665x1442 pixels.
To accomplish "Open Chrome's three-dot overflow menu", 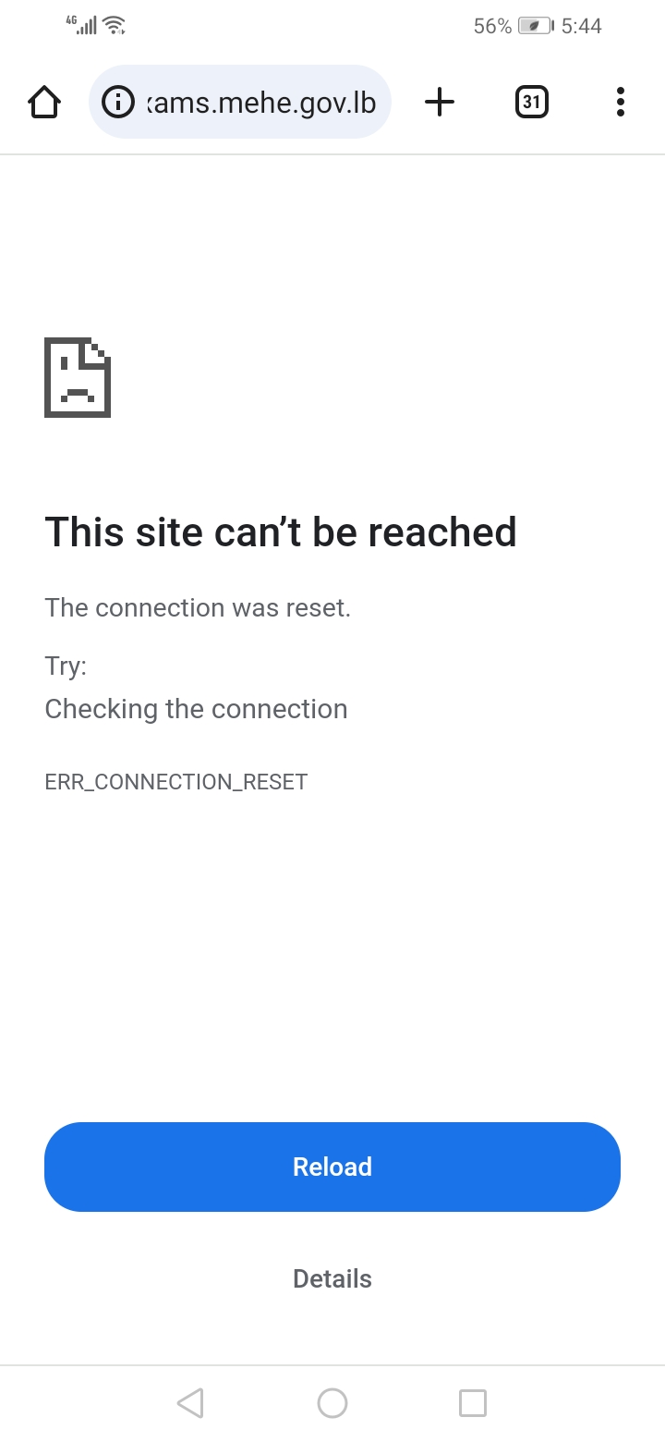I will 620,102.
